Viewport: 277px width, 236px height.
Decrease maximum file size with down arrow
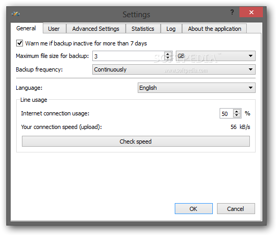167,58
